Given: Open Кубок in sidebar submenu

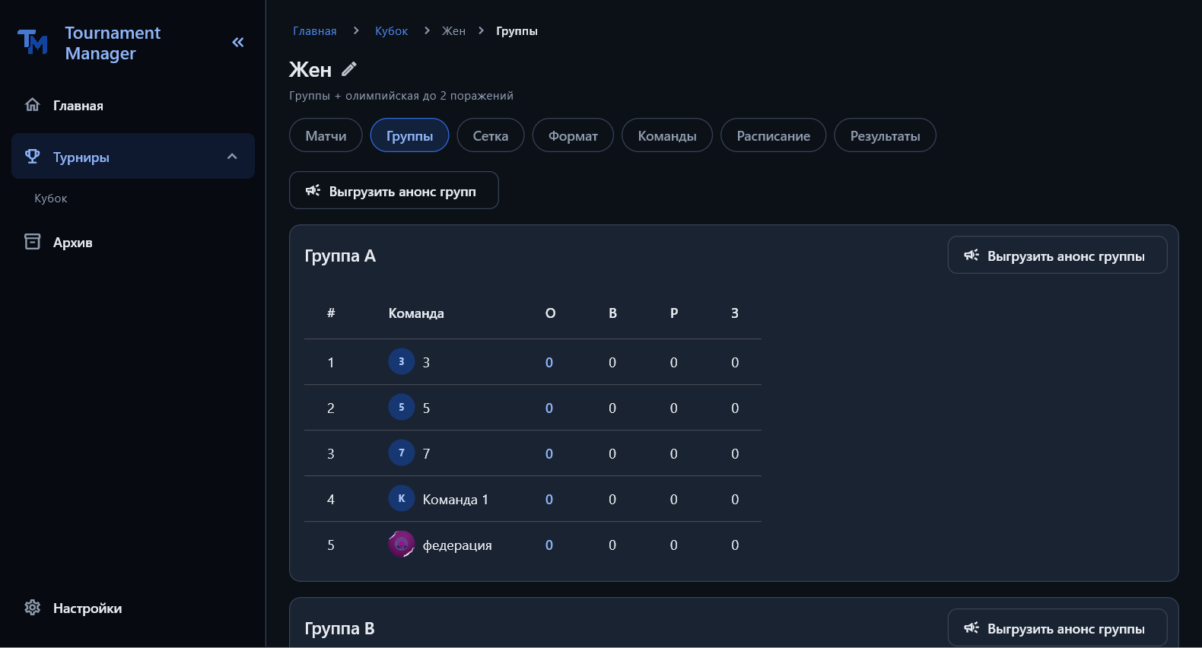Looking at the screenshot, I should (x=51, y=199).
